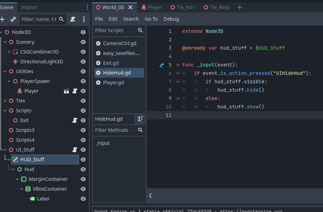The width and height of the screenshot is (323, 212).
Task: Toggle alphabetical sorting of methods list
Action: tap(140, 119)
